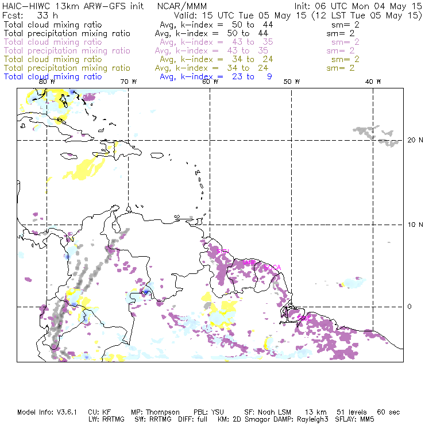Click 'PBL: YSU' in model info
This screenshot has height=425, width=425.
208,412
